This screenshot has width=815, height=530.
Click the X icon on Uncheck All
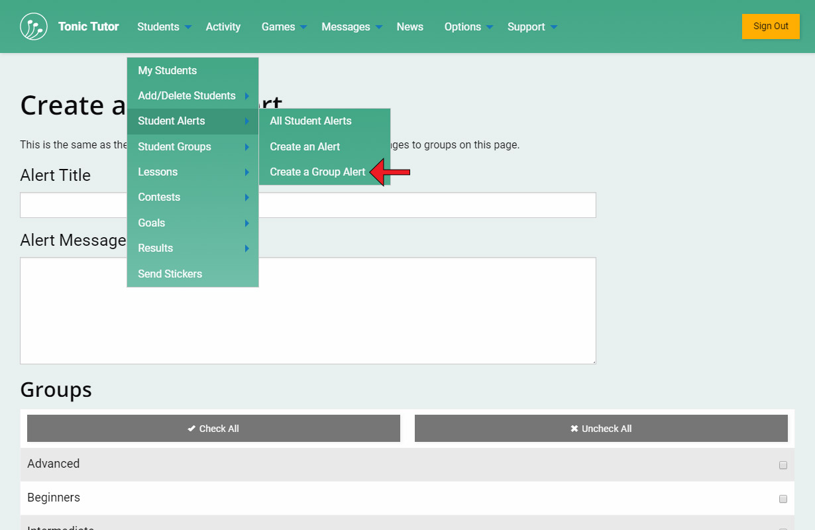point(574,429)
